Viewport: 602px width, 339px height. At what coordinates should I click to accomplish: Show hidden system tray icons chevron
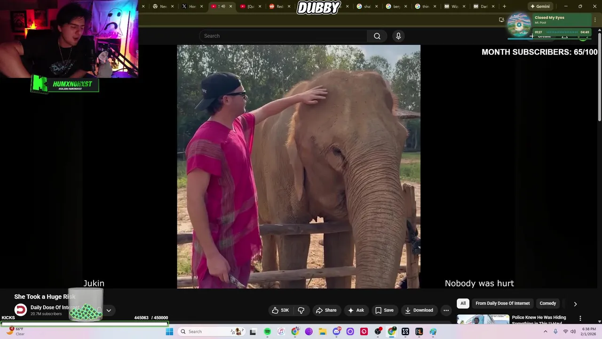546,331
